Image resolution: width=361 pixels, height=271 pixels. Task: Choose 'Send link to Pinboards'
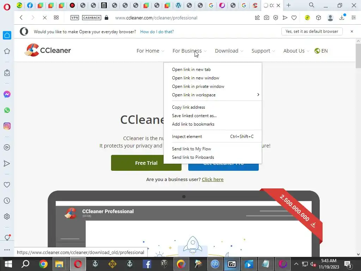[213, 157]
